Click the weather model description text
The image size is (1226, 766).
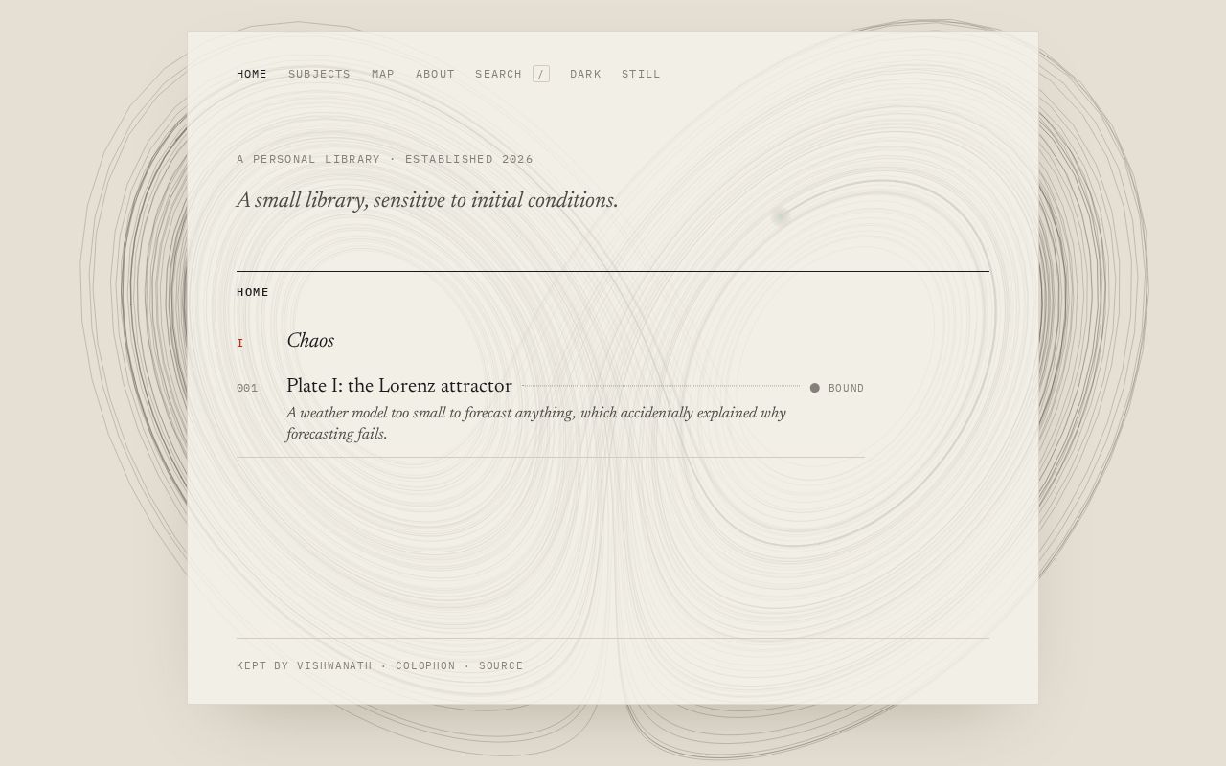point(536,423)
